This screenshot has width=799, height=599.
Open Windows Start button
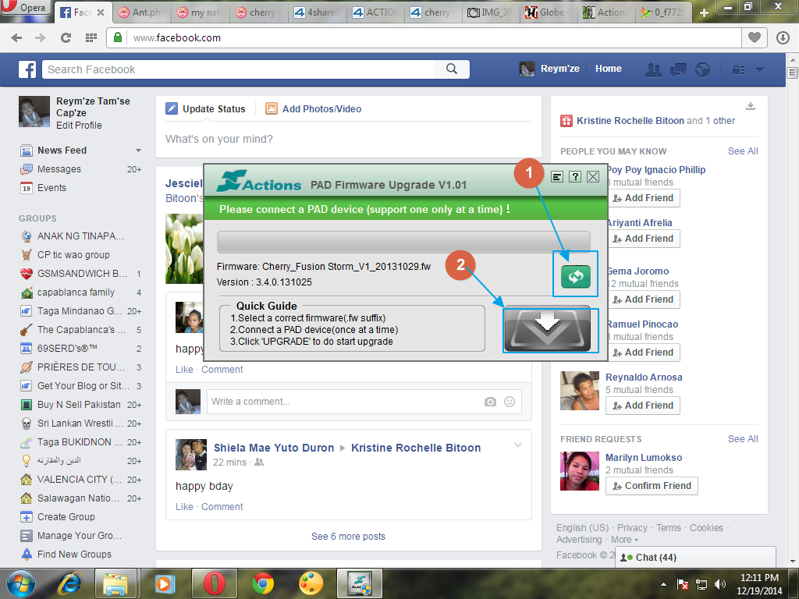tap(20, 583)
